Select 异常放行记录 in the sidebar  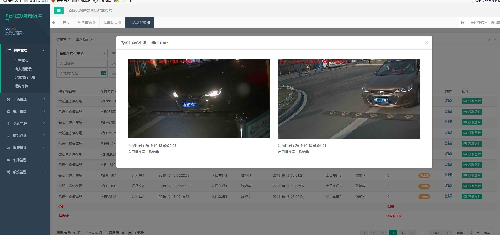pos(25,77)
